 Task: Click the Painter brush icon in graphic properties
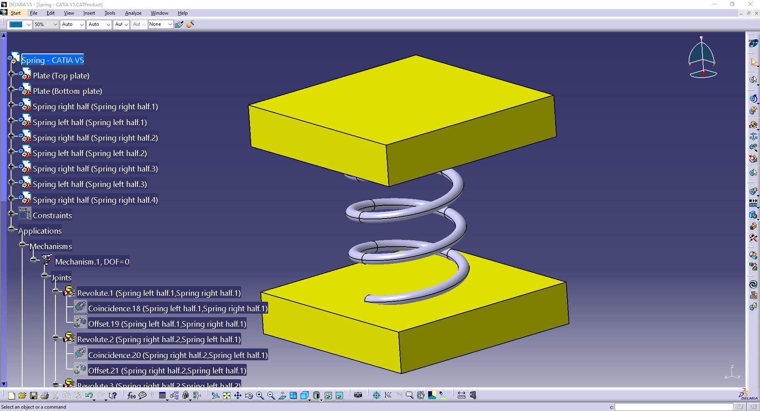(179, 24)
